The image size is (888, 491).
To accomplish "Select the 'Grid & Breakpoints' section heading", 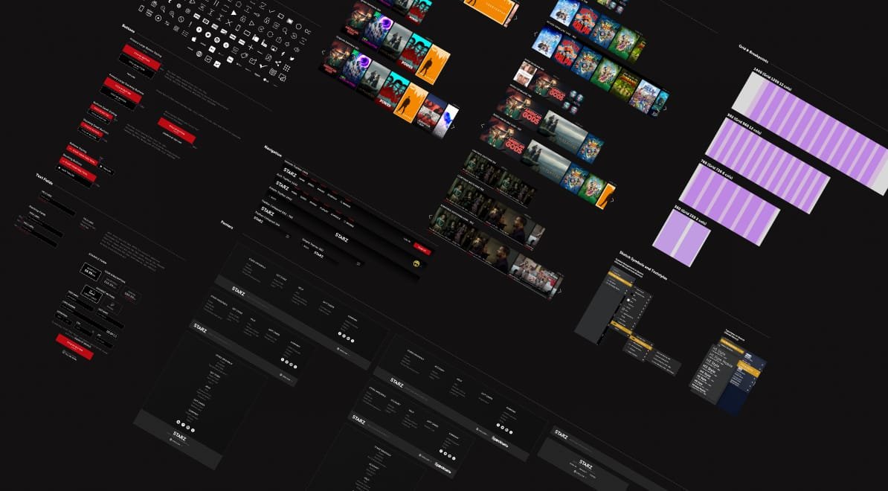I will tap(753, 54).
